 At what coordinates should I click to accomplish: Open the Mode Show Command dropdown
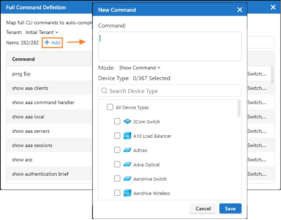[140, 68]
